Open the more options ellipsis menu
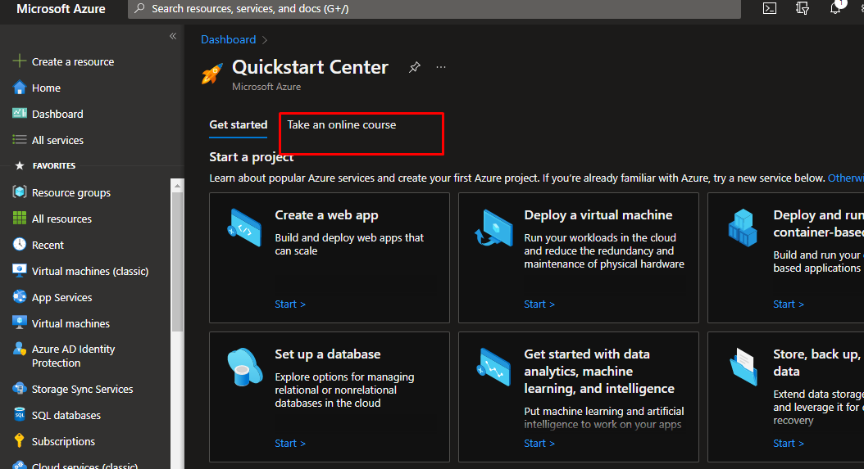Screen dimensions: 864x469 tap(441, 68)
